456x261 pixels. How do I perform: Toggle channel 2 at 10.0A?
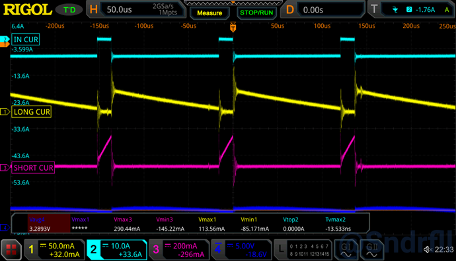click(117, 250)
